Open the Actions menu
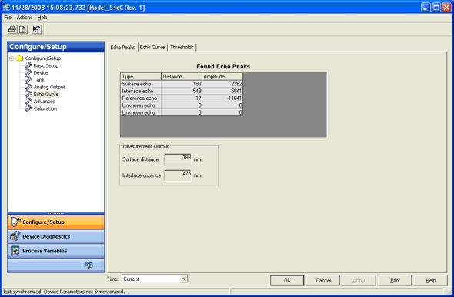 point(25,18)
